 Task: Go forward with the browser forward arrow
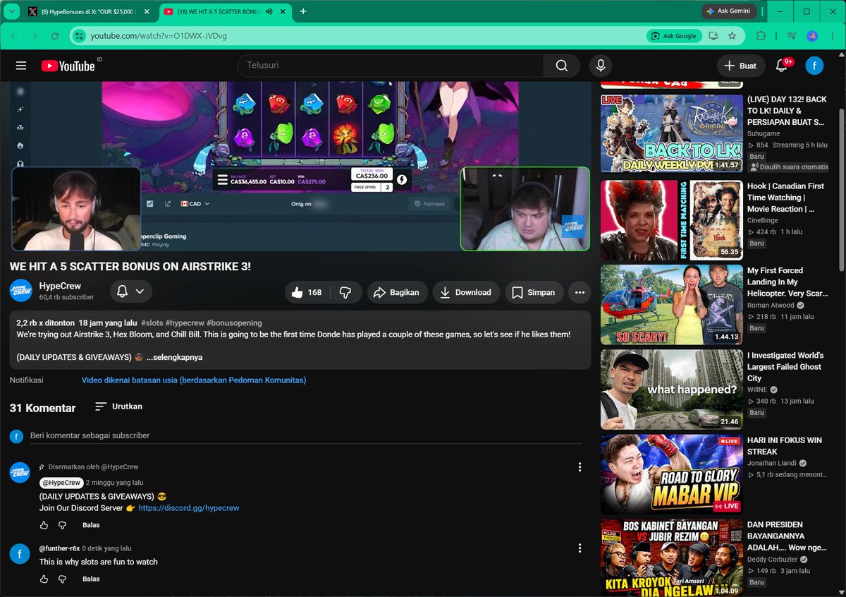35,35
